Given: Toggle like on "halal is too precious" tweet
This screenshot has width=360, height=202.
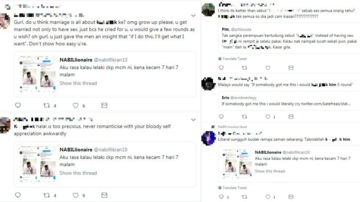Looking at the screenshot, I should pos(75,196).
